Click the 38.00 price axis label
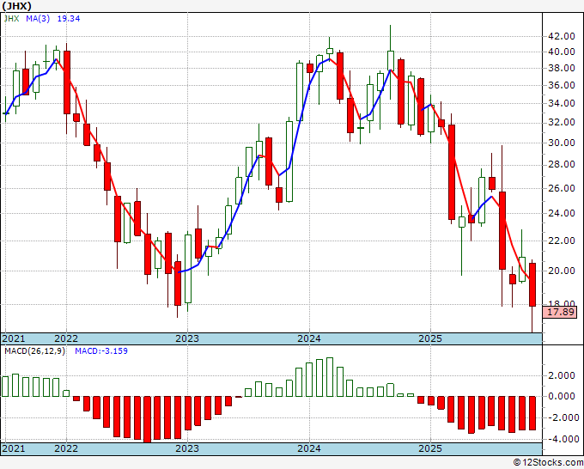The width and height of the screenshot is (584, 469). (562, 68)
